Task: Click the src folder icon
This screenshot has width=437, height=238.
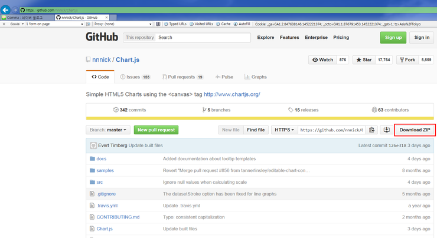Action: (92, 182)
